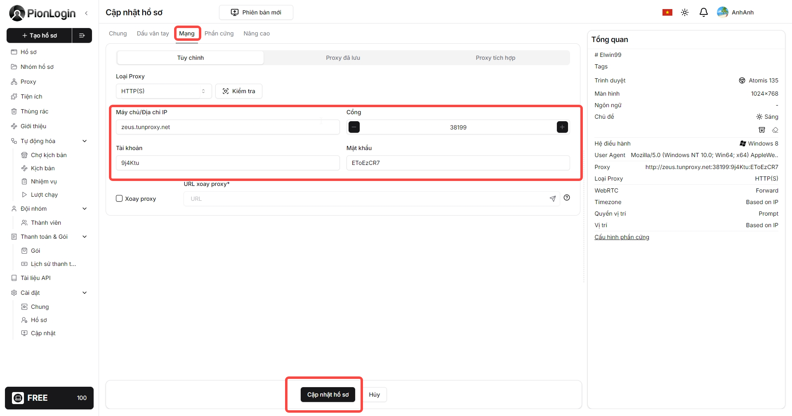Open the Proxy tích hợp tab
792x416 pixels.
pyautogui.click(x=495, y=58)
